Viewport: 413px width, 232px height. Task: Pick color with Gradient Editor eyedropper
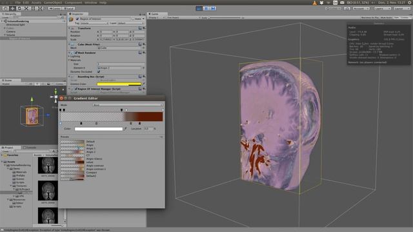click(x=126, y=129)
